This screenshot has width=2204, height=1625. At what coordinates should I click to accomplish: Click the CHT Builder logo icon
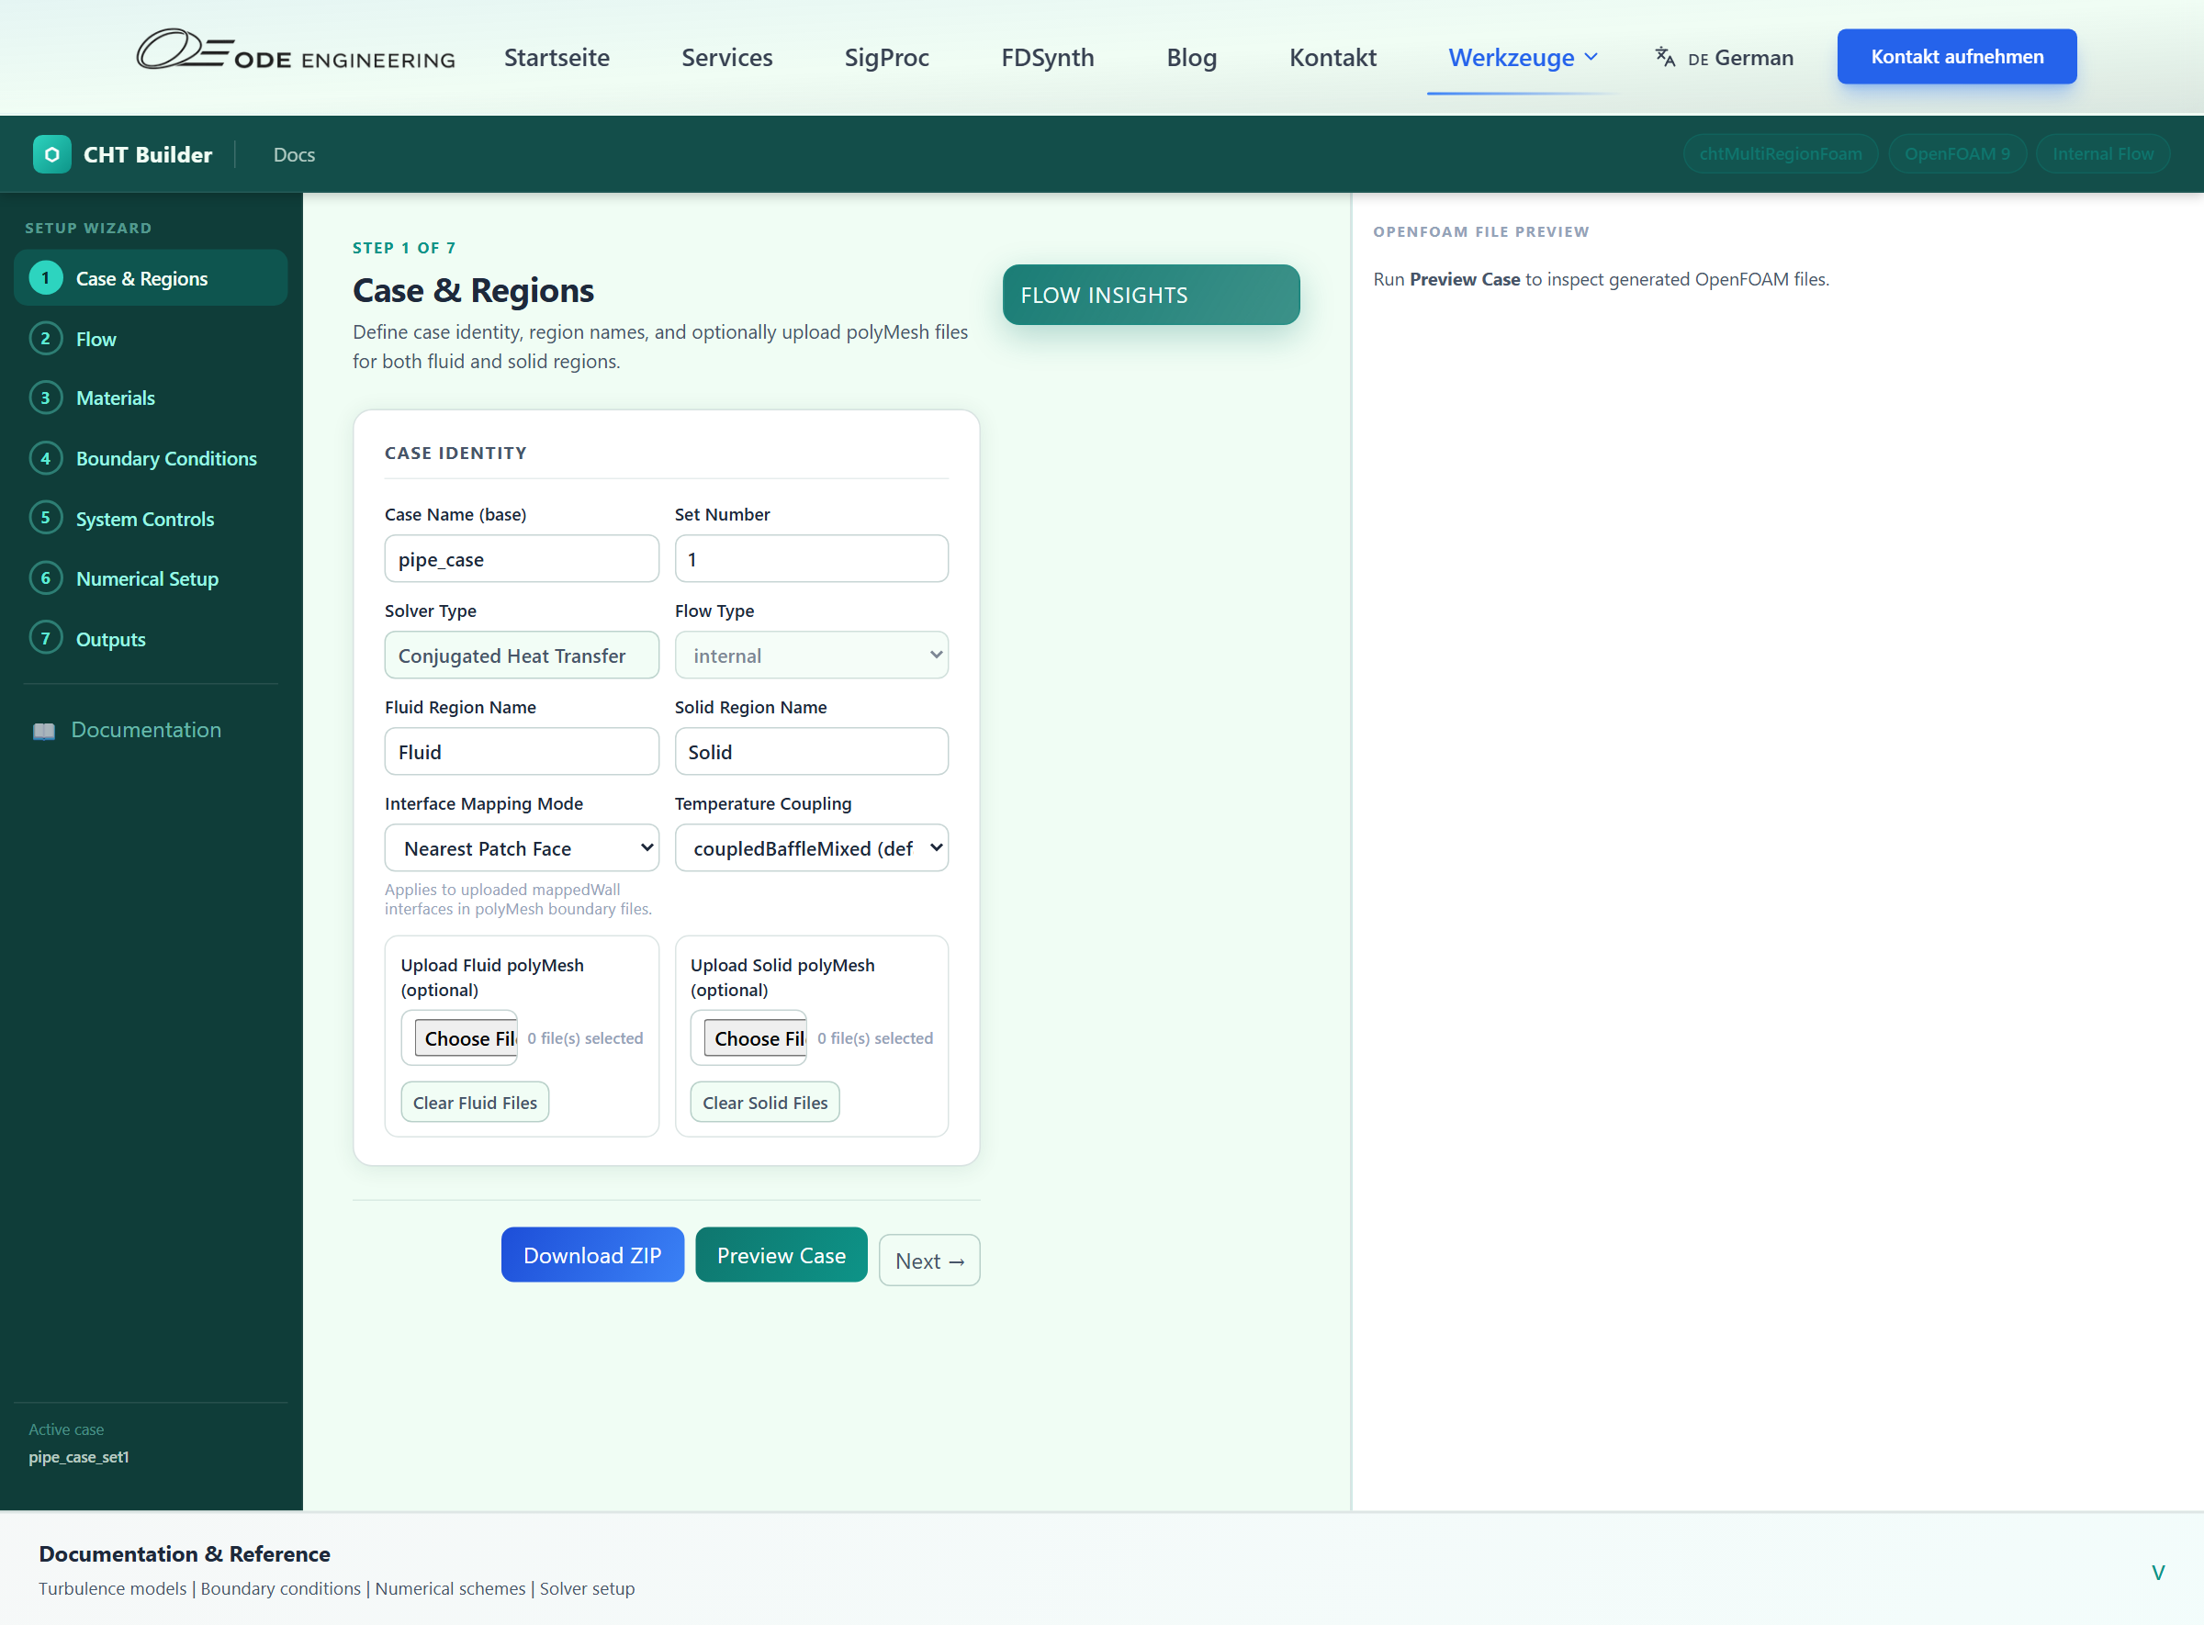(51, 154)
